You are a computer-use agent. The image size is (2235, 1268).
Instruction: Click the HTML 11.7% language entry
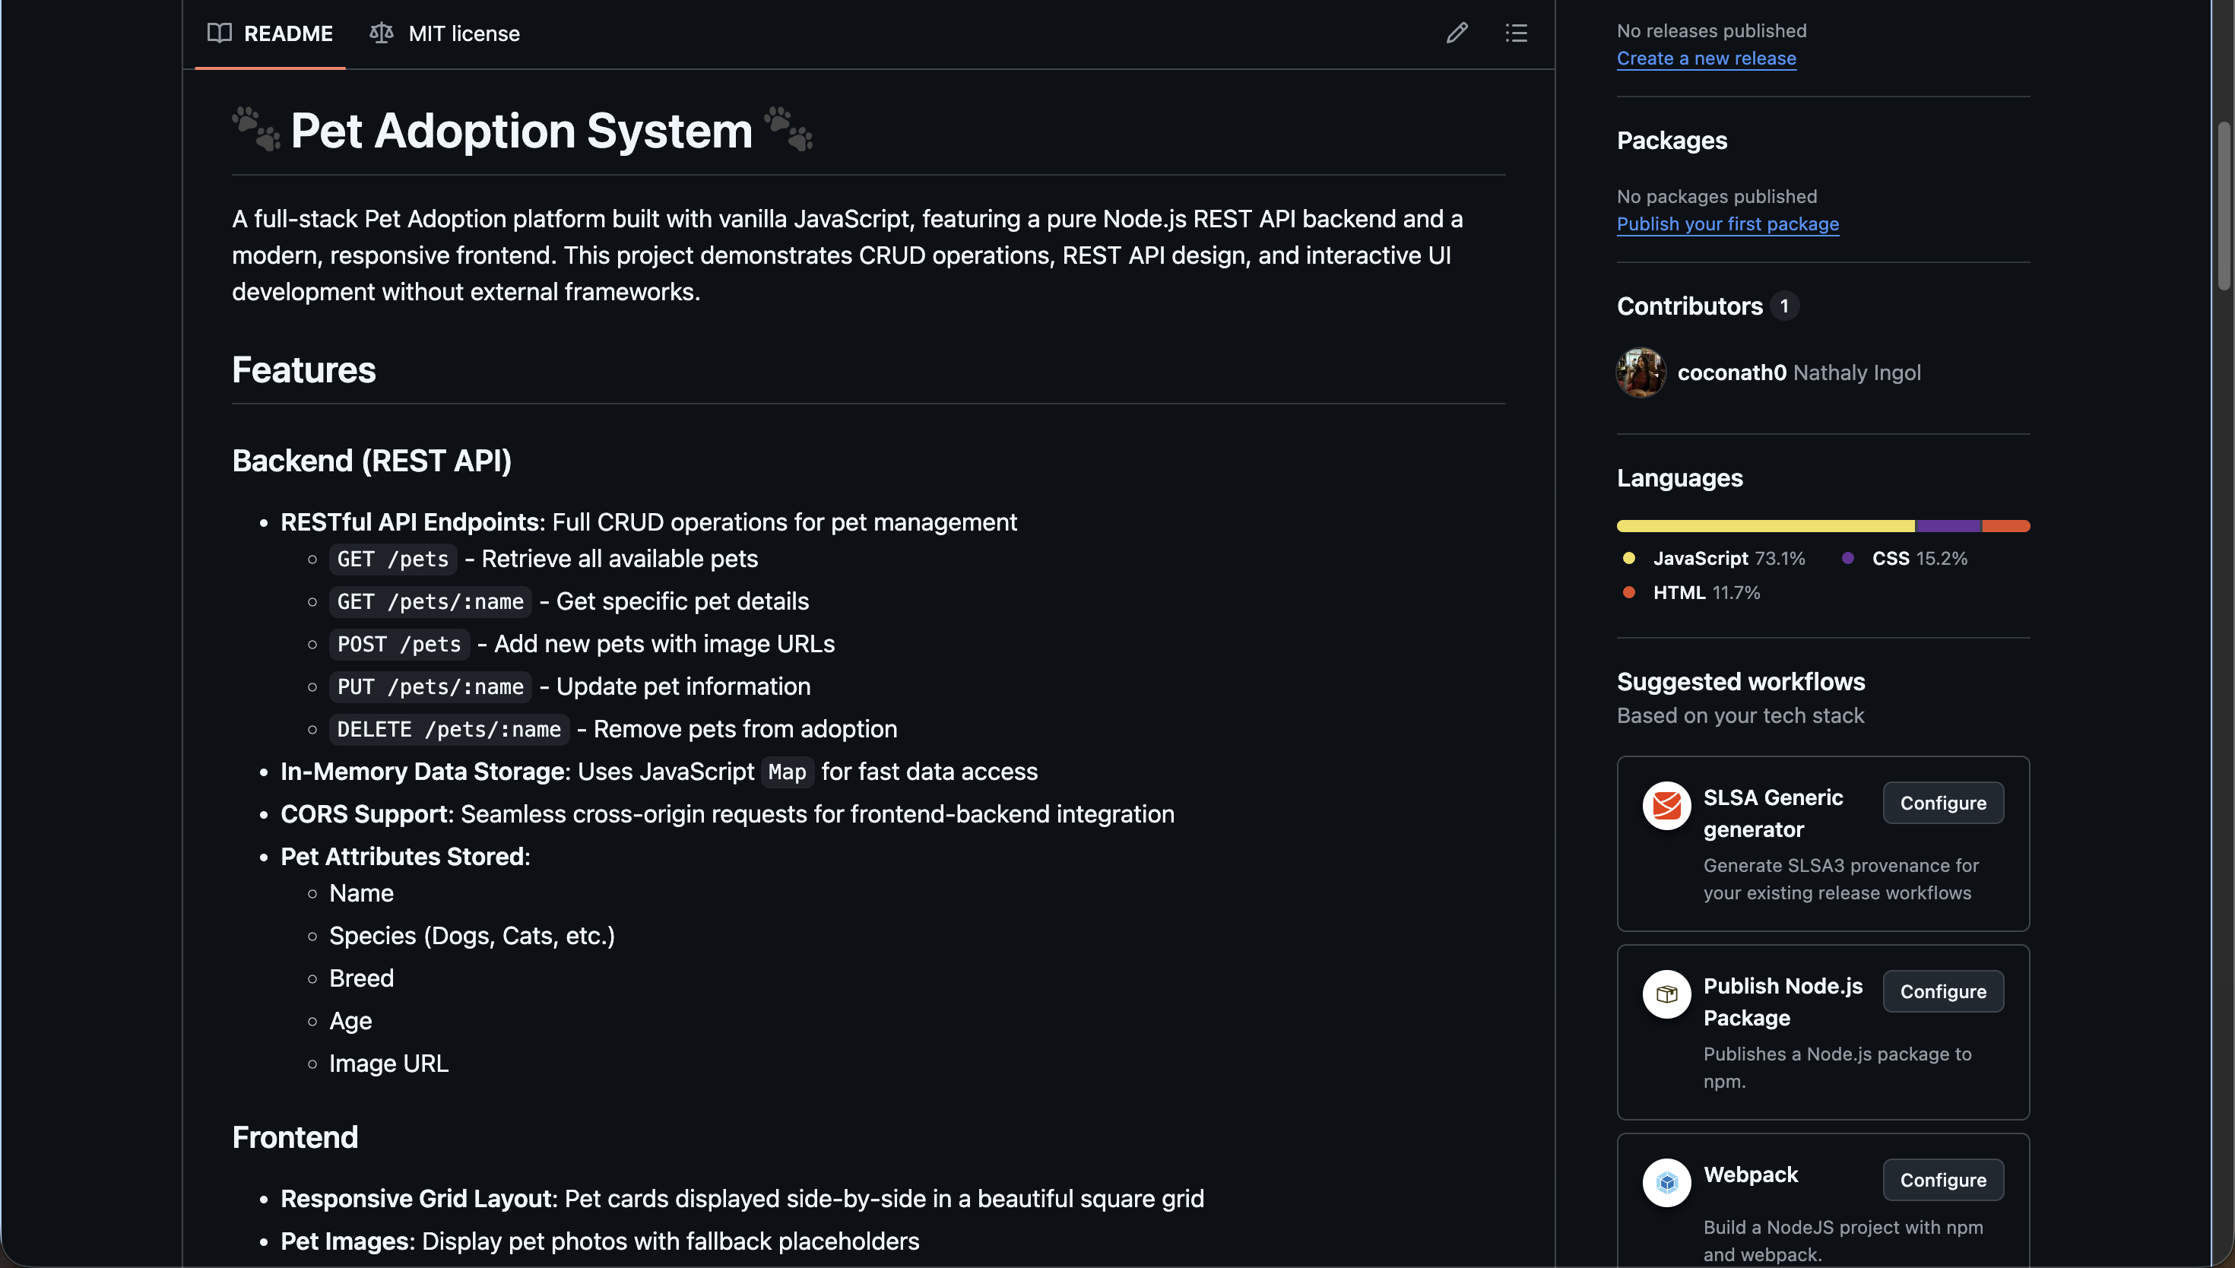(x=1705, y=592)
